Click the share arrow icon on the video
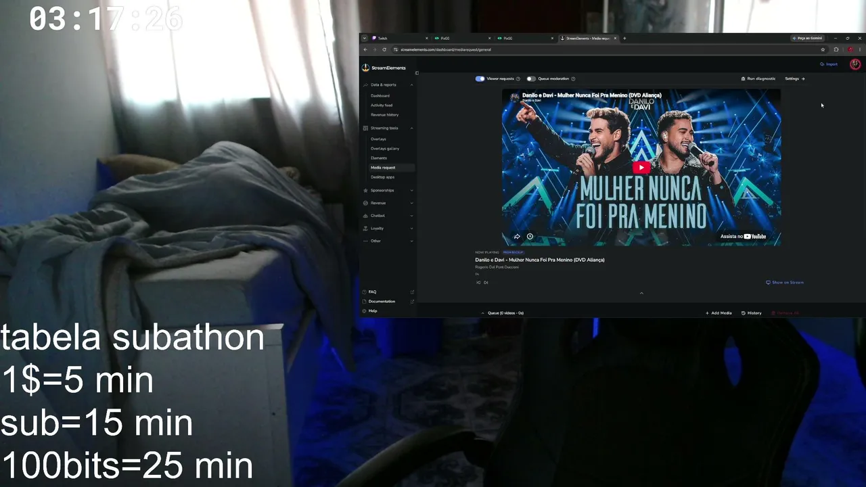The height and width of the screenshot is (487, 866). click(517, 237)
